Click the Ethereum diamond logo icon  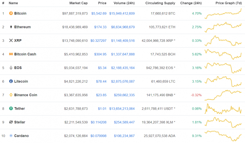tap(11, 27)
